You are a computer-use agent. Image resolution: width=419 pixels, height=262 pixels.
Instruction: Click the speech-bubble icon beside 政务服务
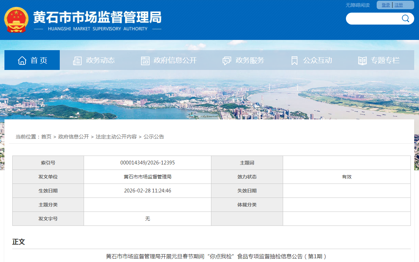coord(226,60)
